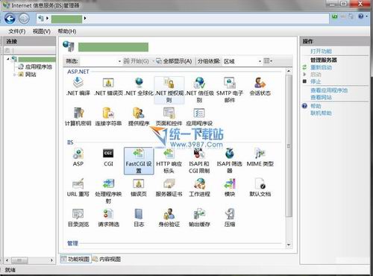Click the 开始(G) filter button
Screen dimensions: 373x276
[x=137, y=61]
